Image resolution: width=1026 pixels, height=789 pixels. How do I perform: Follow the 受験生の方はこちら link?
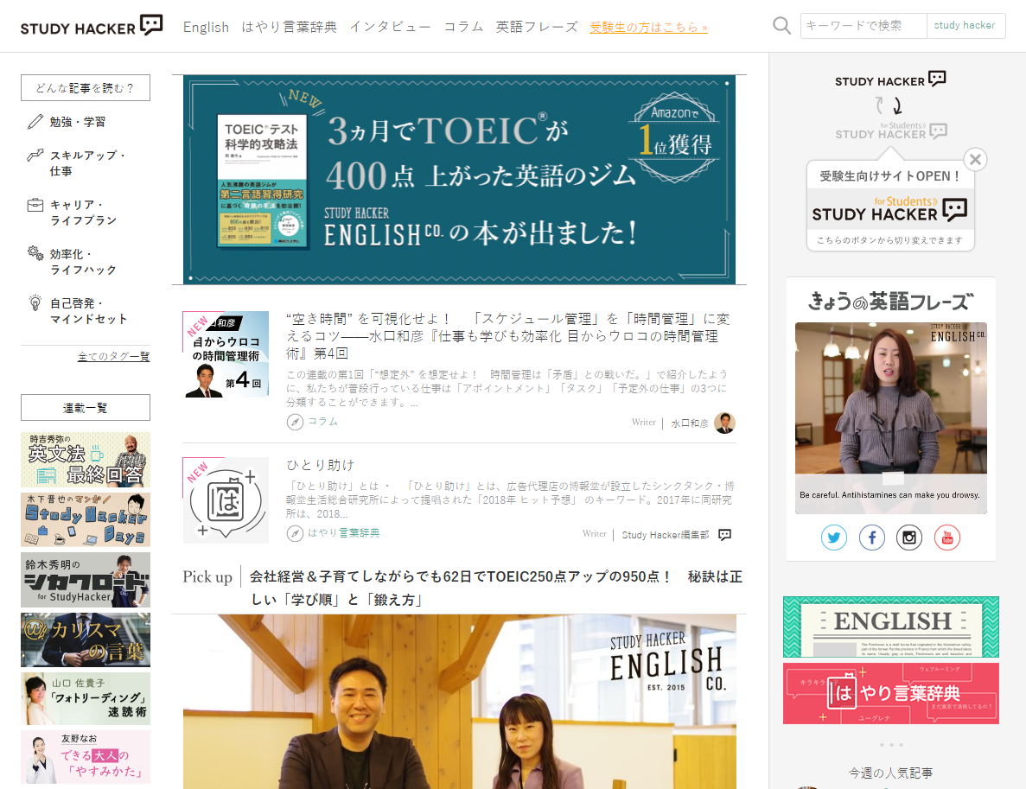point(648,28)
